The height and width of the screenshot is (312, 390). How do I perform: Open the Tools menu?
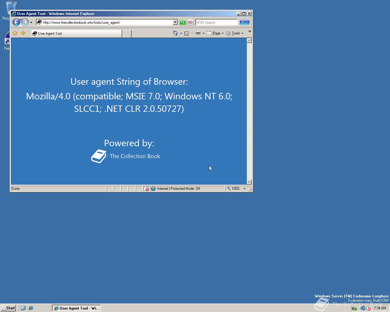coord(235,33)
